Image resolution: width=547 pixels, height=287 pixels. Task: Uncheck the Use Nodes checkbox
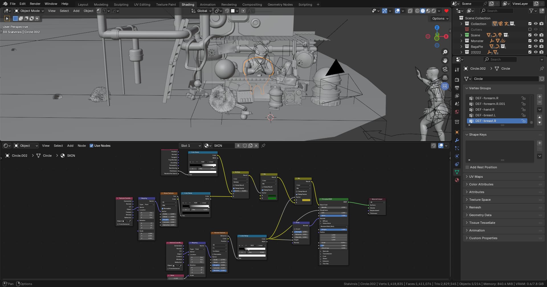pos(91,146)
